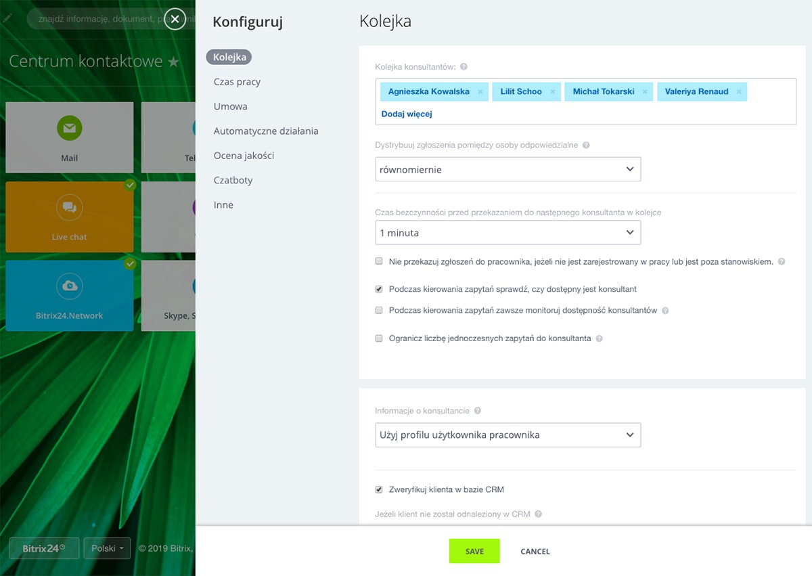
Task: Uncheck Podczas kierowania zapytań sprawdź checkbox
Action: 379,289
